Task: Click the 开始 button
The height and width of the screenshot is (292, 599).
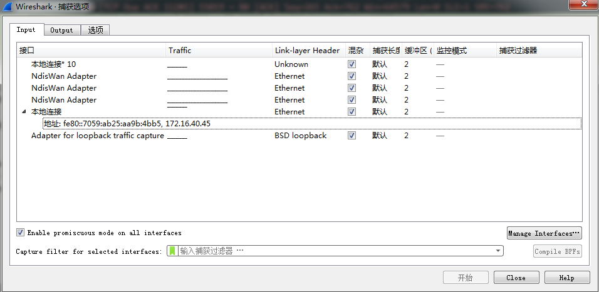Action: 466,278
